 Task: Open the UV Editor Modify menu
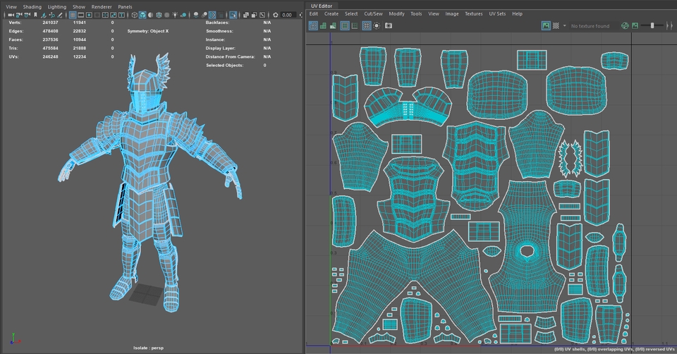click(x=396, y=14)
